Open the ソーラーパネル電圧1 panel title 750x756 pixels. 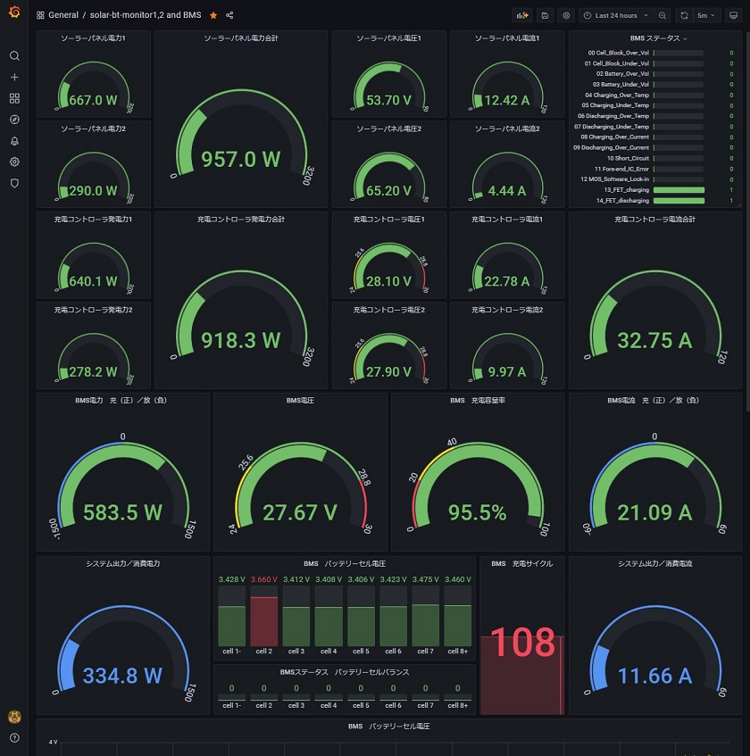click(388, 38)
